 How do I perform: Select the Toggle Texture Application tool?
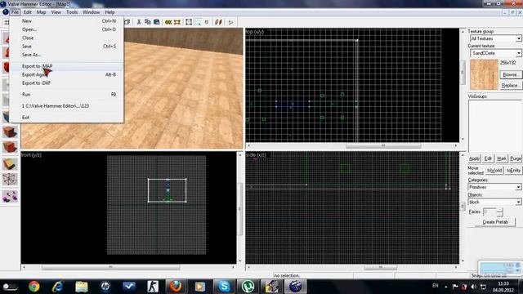(x=9, y=116)
